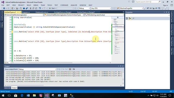Click the editor horizontal scrollbar thumb
The height and width of the screenshot is (98, 174).
point(50,63)
